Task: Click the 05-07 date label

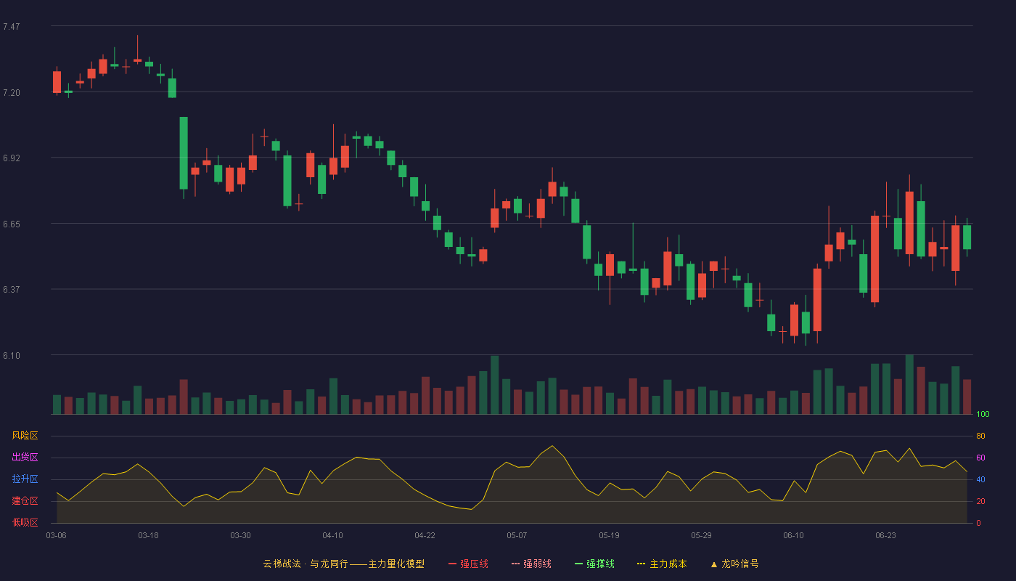Action: point(517,535)
